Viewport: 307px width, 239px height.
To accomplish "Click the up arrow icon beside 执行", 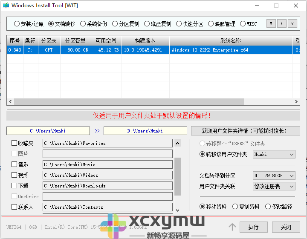I will point(232,227).
